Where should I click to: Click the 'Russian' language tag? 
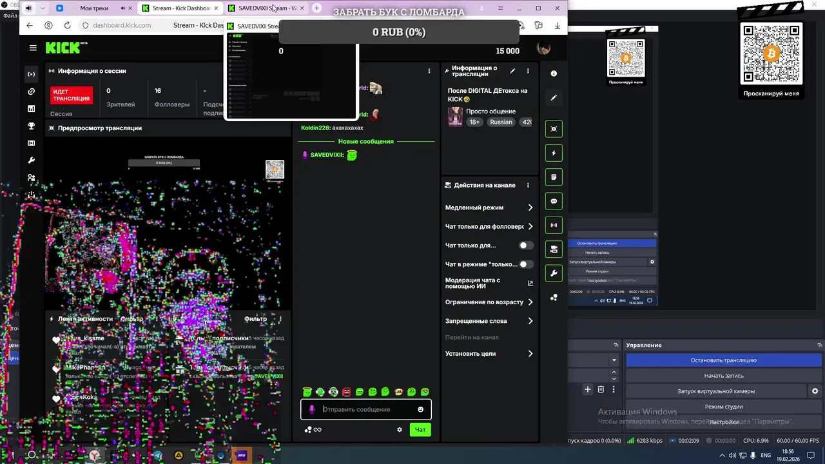(x=501, y=122)
